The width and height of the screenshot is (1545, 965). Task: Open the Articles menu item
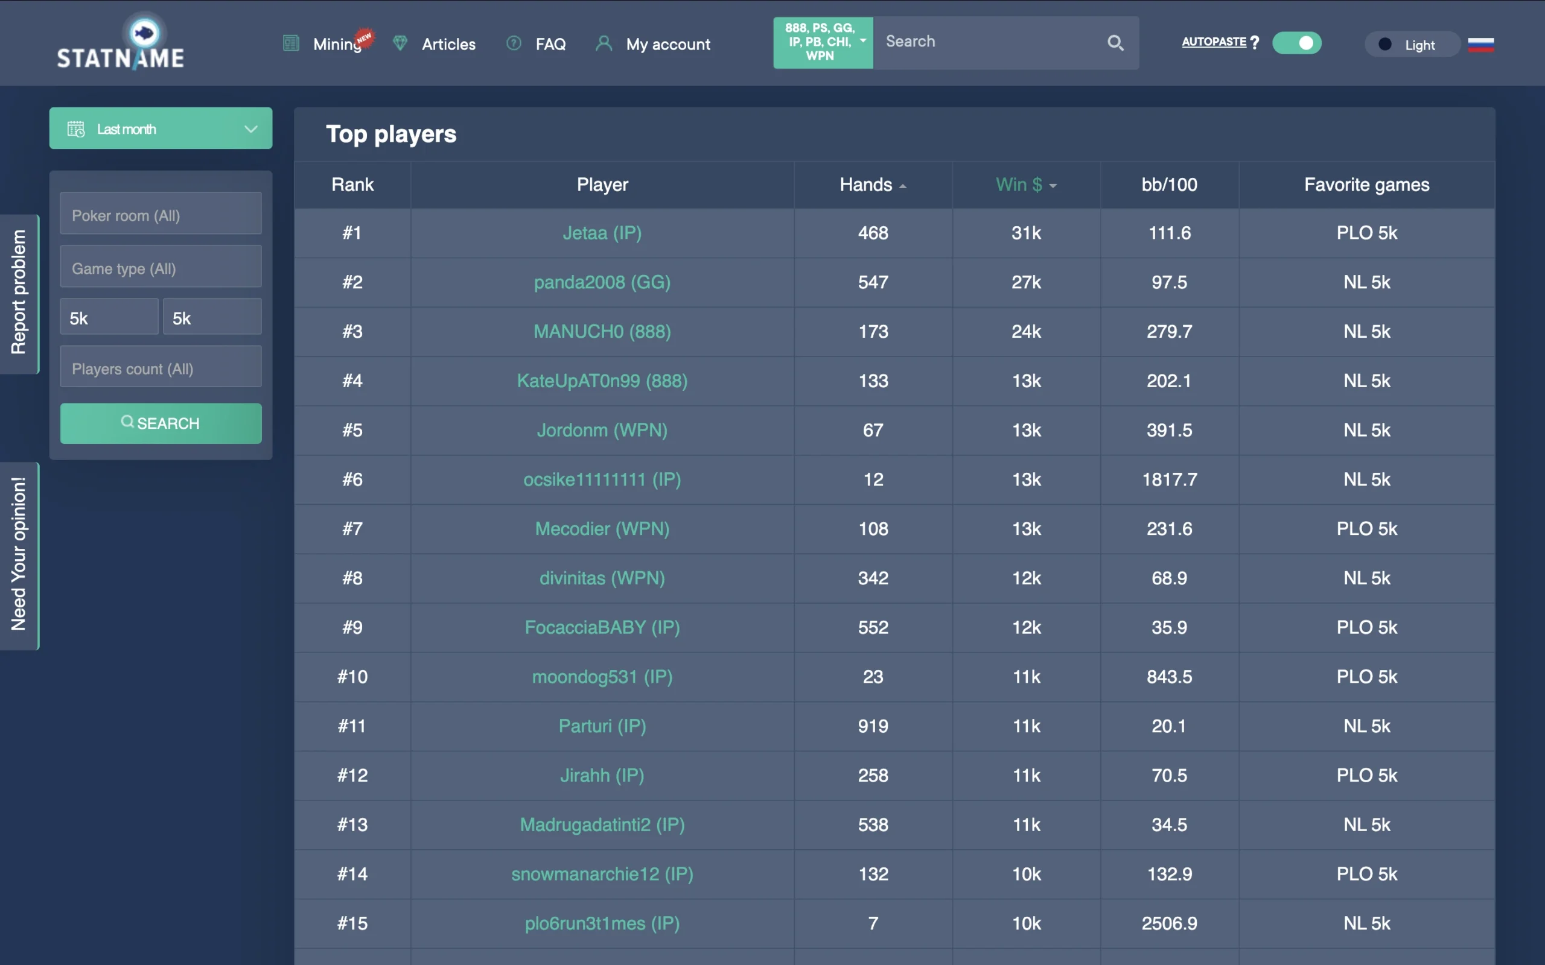pos(448,44)
